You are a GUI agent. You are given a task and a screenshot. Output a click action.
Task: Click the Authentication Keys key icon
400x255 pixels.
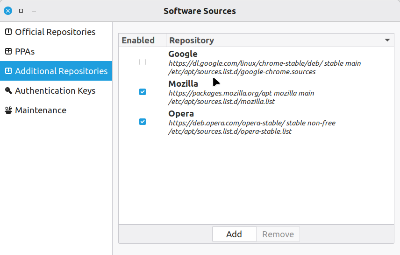tap(8, 90)
